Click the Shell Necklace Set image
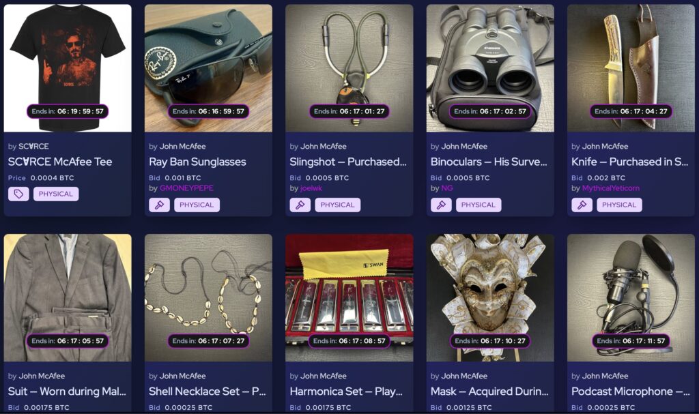This screenshot has height=414, width=699. (x=208, y=297)
